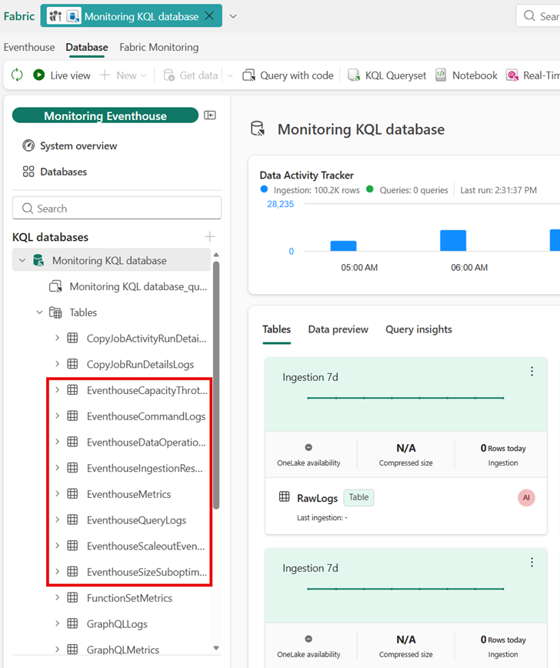The width and height of the screenshot is (560, 668).
Task: Click the database icon beside the page title
Action: [x=258, y=129]
